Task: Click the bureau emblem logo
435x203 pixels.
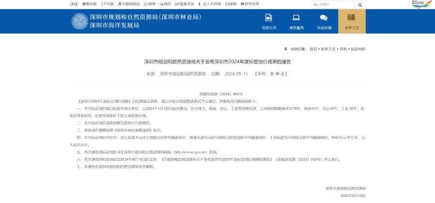Action: (79, 21)
